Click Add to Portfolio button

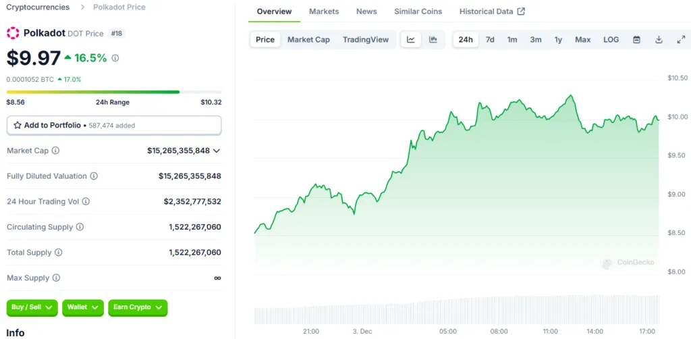pos(114,125)
